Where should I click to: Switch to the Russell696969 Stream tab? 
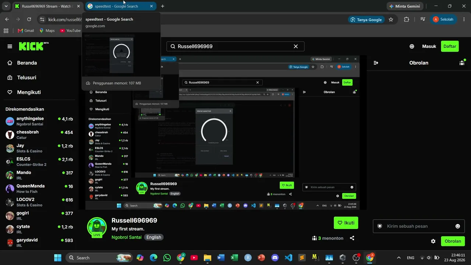(47, 6)
